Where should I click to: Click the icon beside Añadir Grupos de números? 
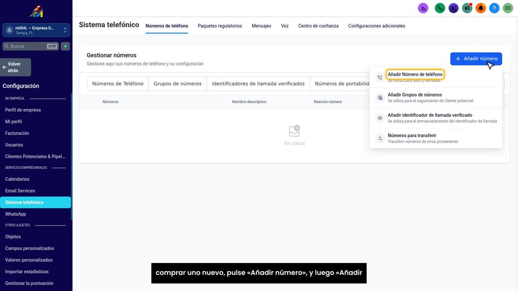click(380, 98)
